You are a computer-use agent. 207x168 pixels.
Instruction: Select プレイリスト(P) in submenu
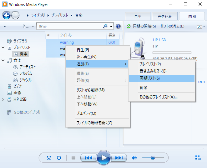[x=162, y=64]
